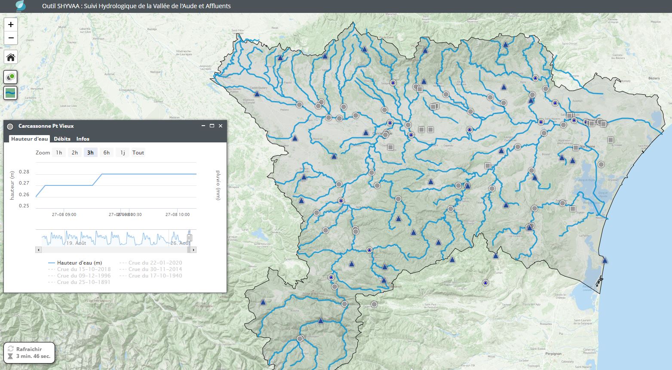Screen dimensions: 672x370
Task: Zoom in on the map
Action: pos(11,25)
